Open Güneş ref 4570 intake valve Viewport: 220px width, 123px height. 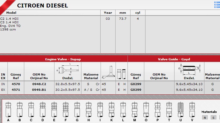point(16,84)
